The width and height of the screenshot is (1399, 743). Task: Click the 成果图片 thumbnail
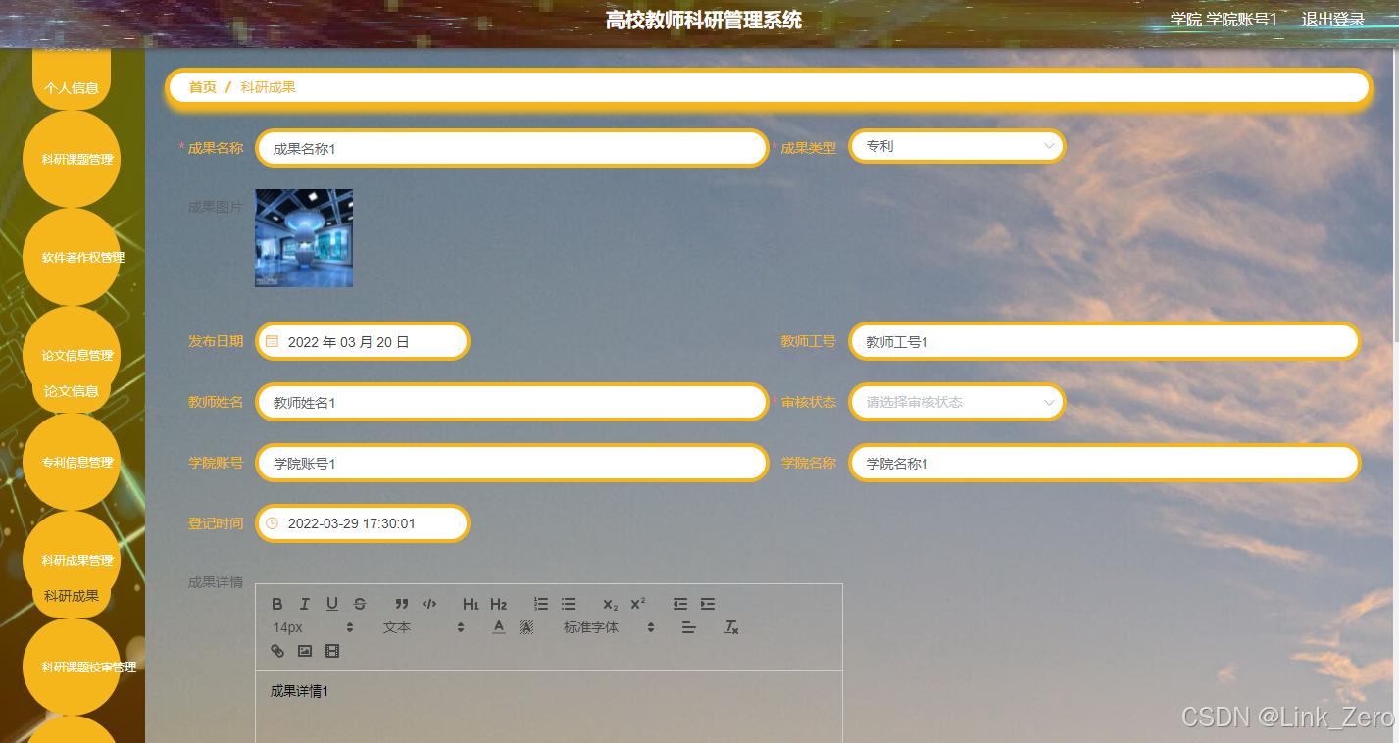[304, 237]
